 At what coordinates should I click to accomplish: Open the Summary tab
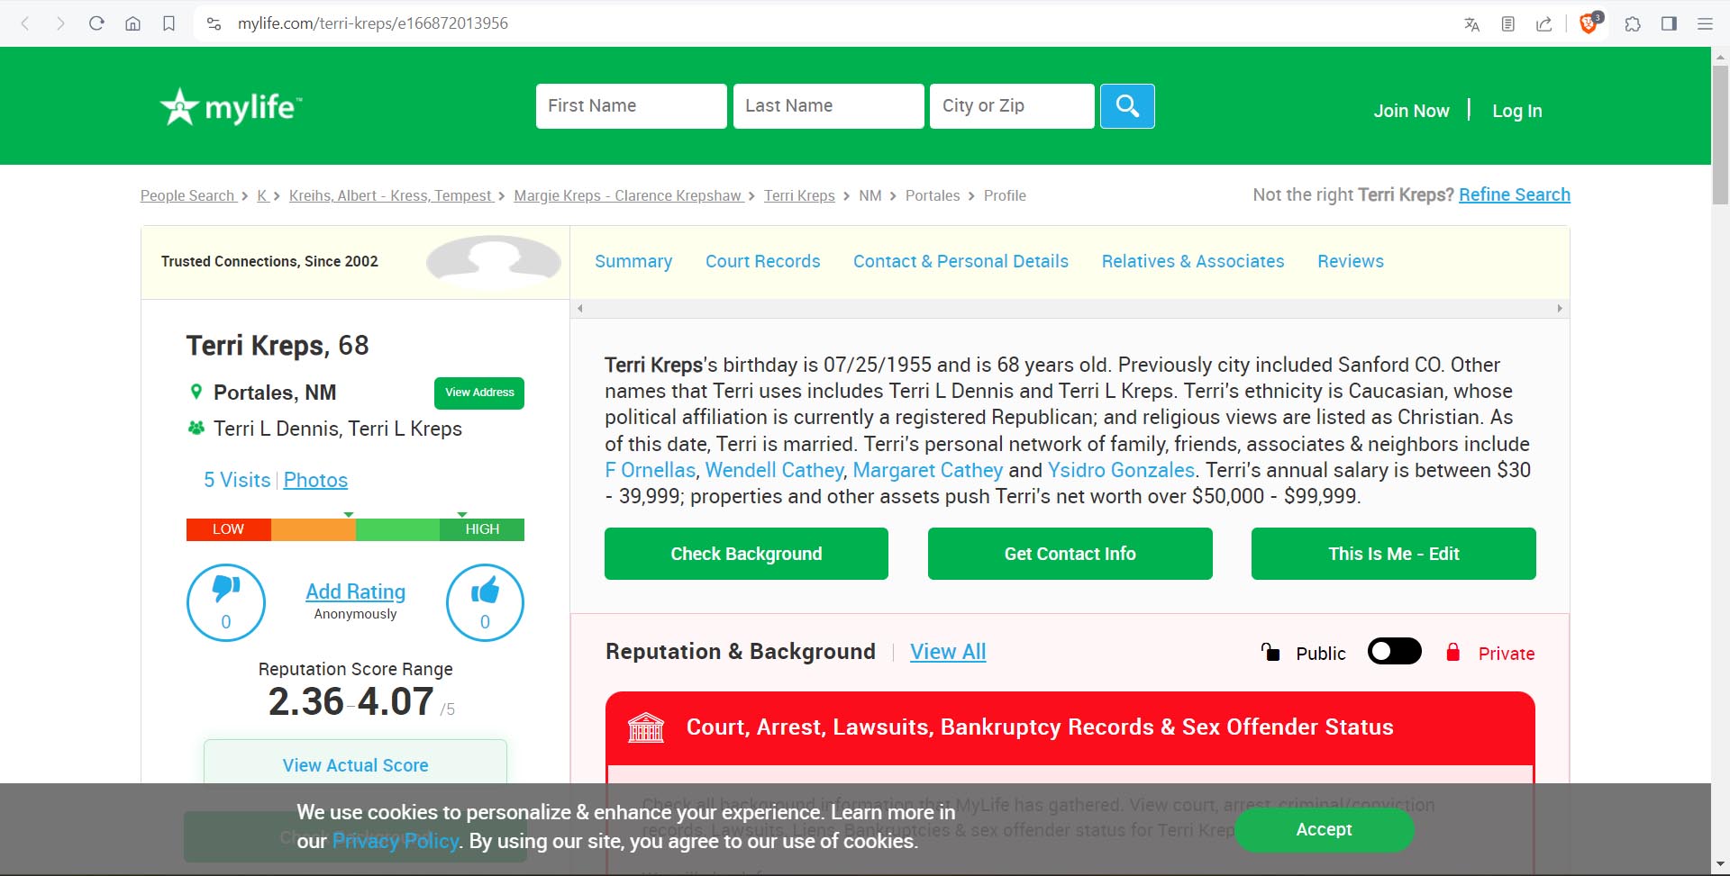tap(633, 261)
